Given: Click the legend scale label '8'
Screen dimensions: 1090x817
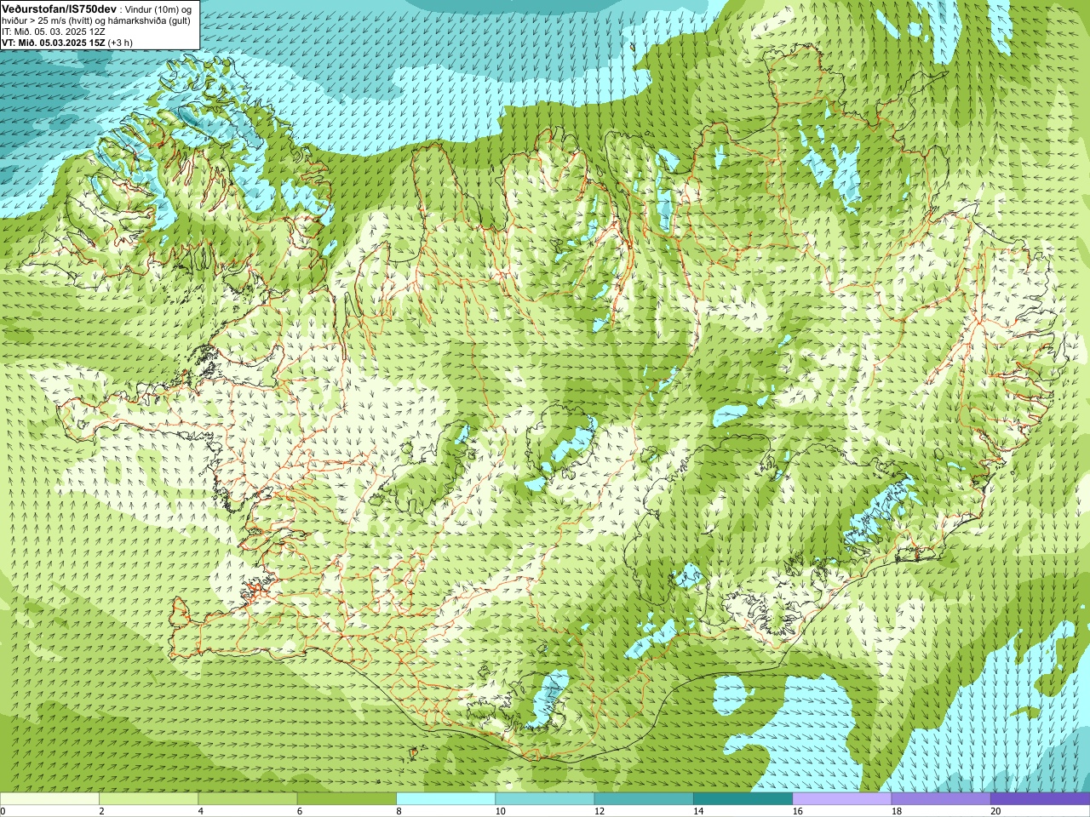Looking at the screenshot, I should tap(399, 811).
